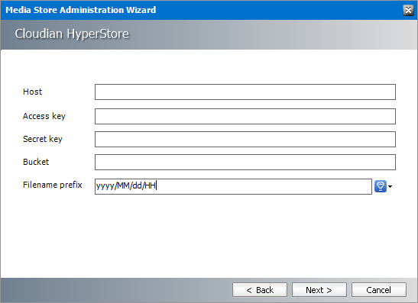Screen dimensions: 418x303
Task: Click the Cloudian HyperStore heading
Action: coord(72,34)
